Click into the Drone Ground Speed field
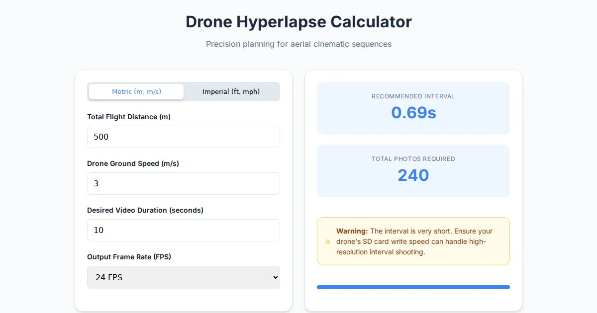 (183, 183)
